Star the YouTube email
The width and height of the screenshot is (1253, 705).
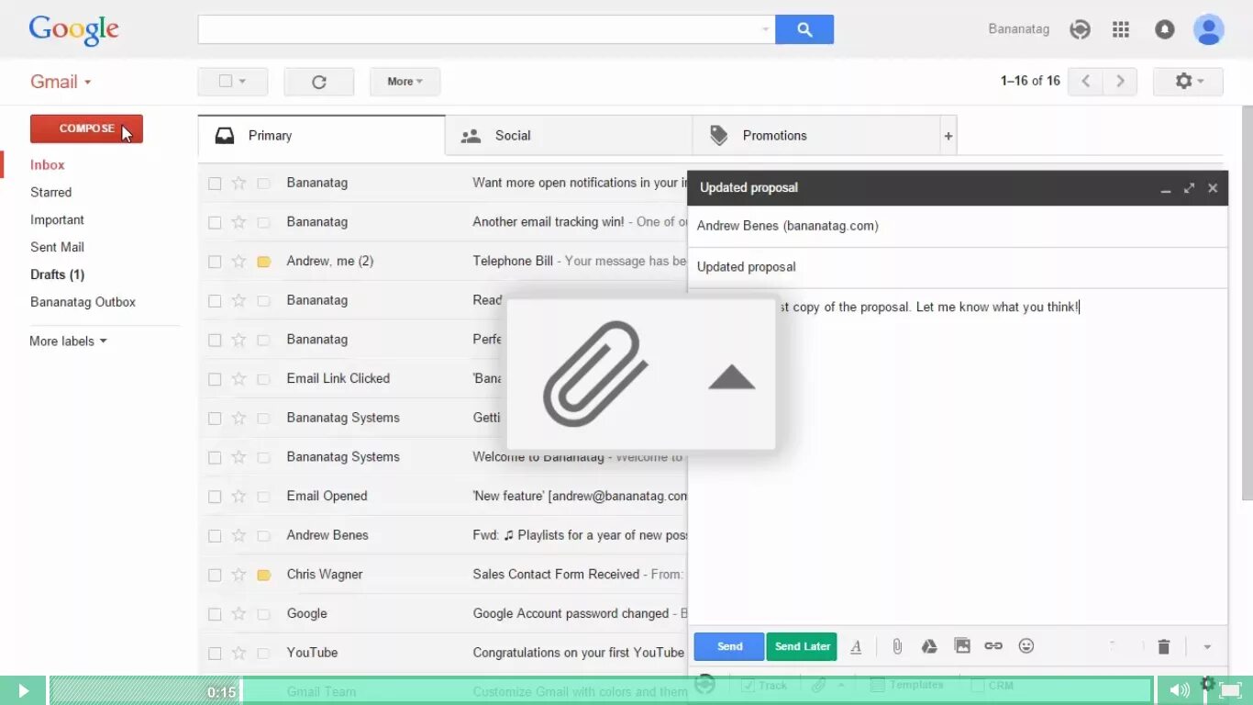pos(238,653)
